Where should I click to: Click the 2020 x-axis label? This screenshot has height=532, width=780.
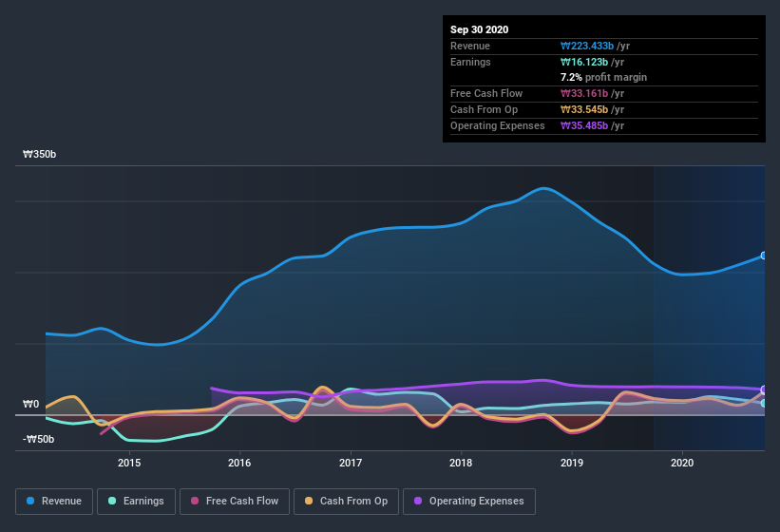(x=682, y=463)
